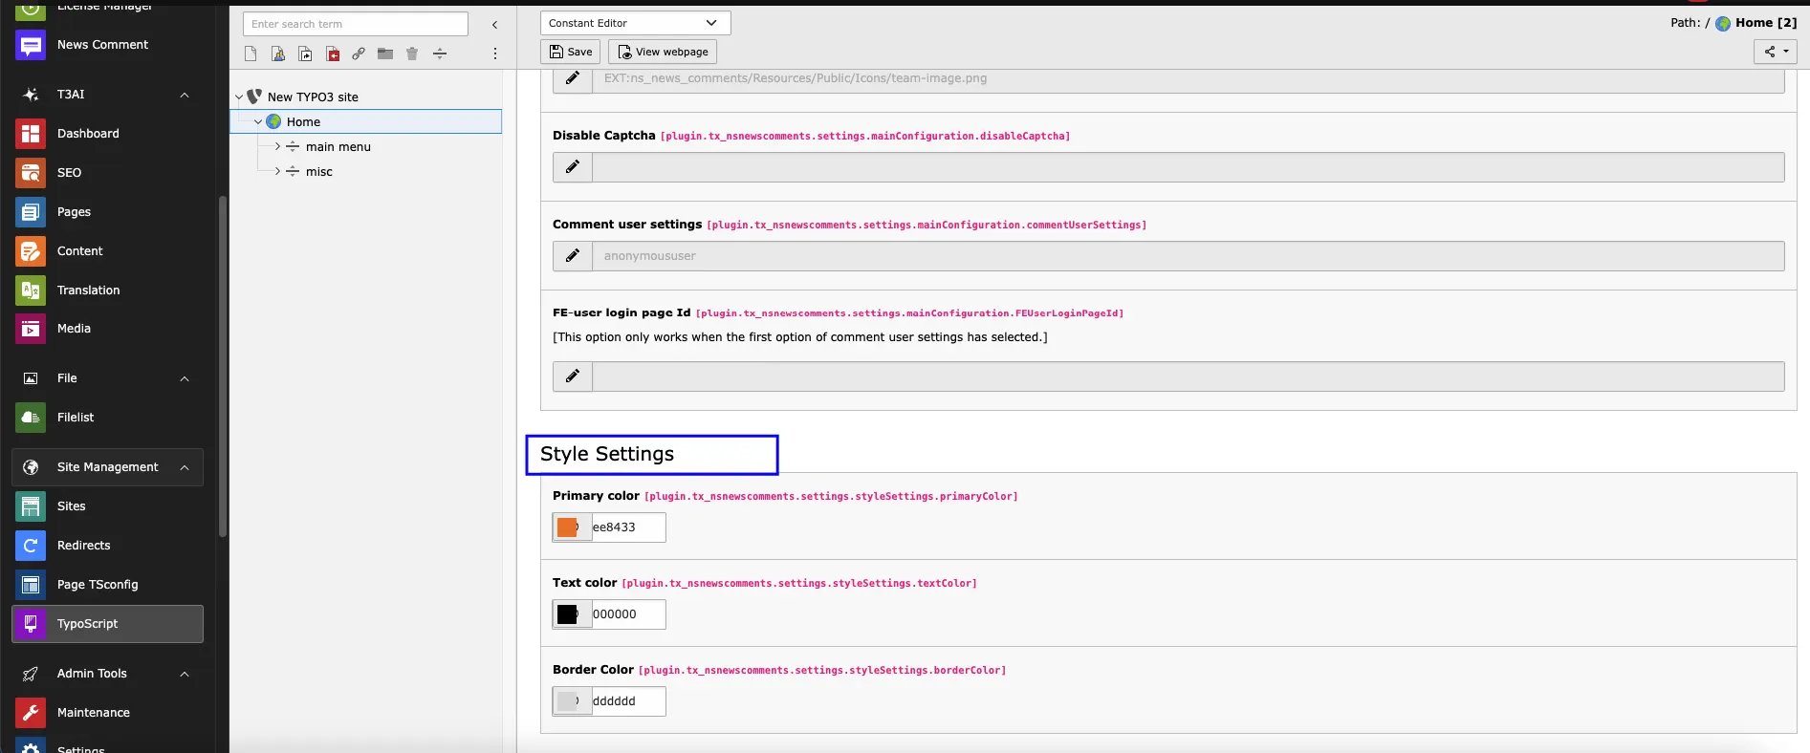1810x753 pixels.
Task: Select Home in the page tree
Action: tap(303, 122)
